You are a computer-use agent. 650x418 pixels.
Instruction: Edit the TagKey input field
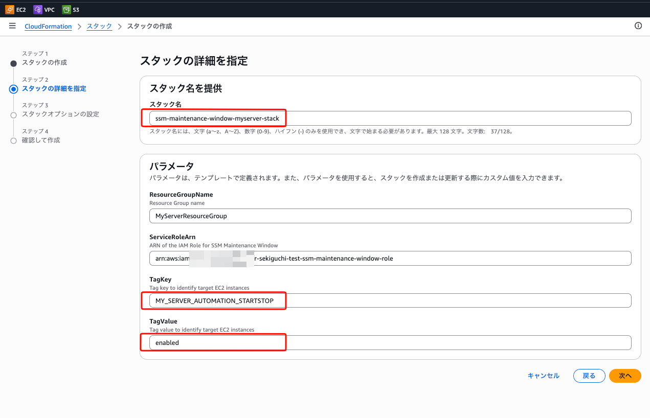[390, 300]
